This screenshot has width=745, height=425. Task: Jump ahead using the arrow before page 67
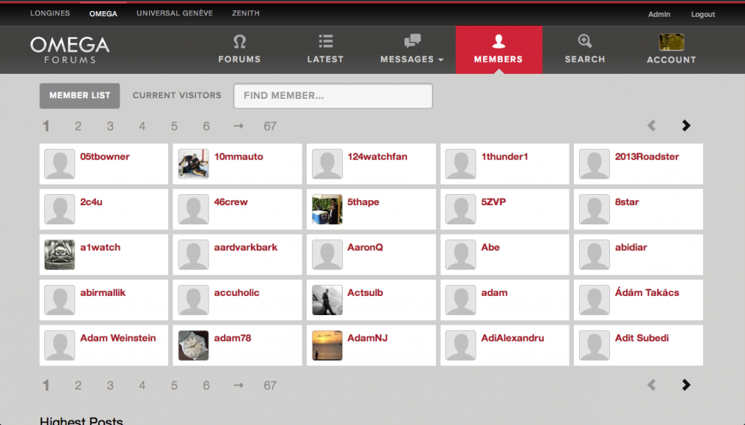coord(238,125)
